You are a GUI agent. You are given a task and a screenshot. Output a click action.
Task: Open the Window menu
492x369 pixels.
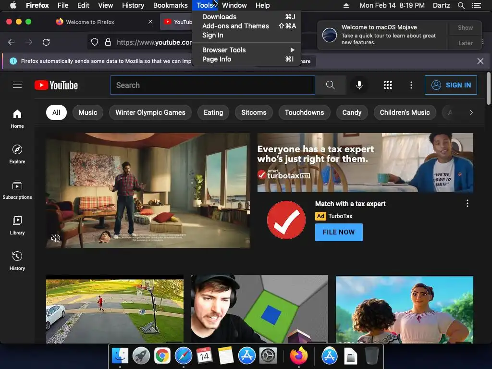[x=234, y=5]
